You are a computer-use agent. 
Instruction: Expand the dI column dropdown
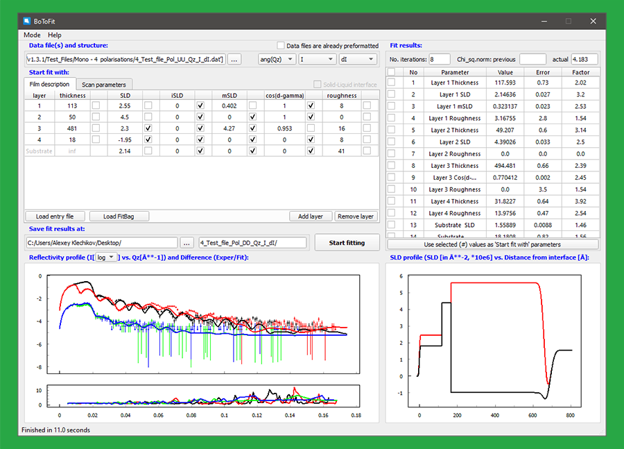[357, 60]
